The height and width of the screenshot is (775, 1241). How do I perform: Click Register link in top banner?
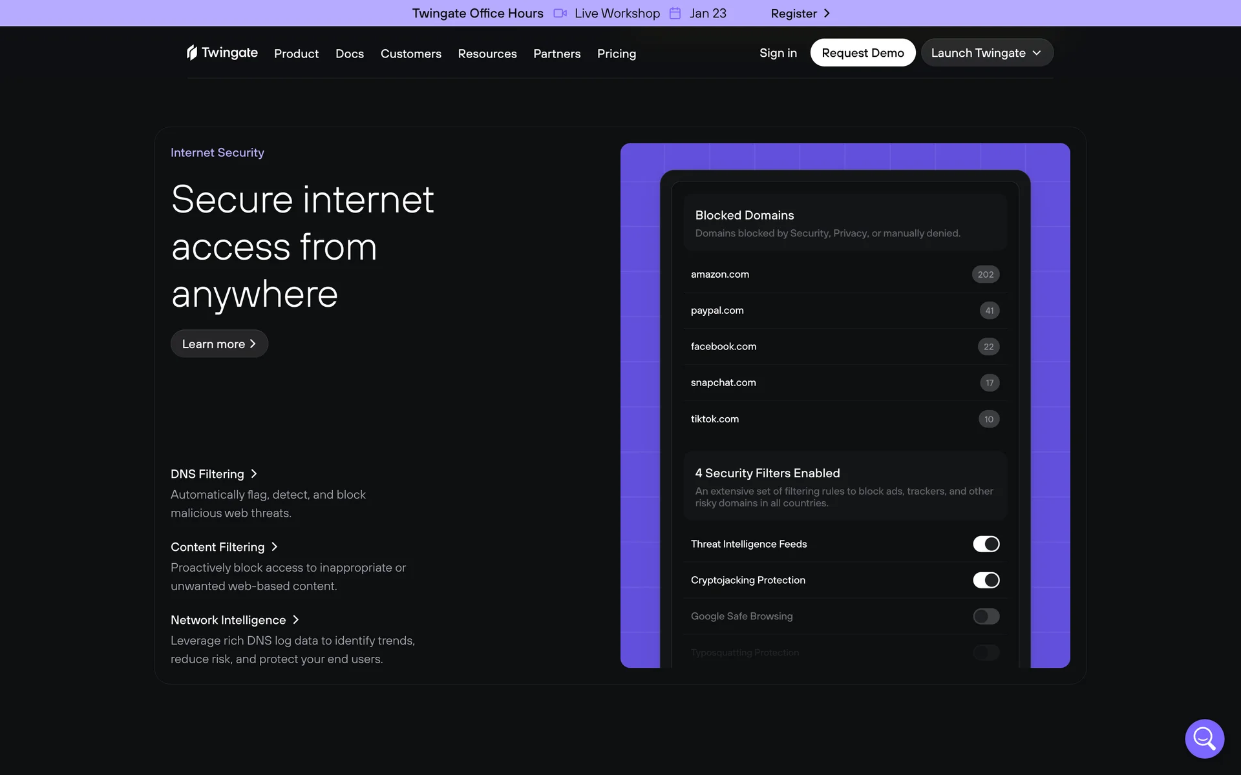point(800,14)
